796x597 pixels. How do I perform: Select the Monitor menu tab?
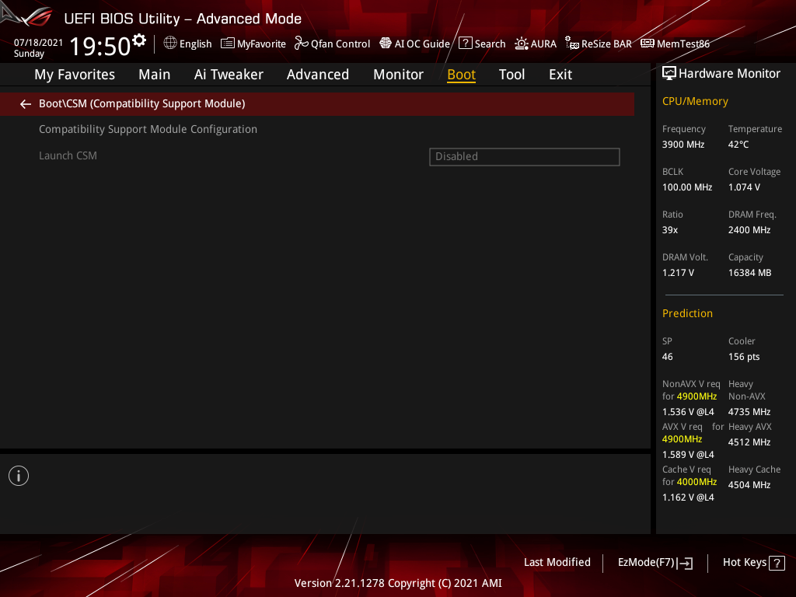point(398,74)
